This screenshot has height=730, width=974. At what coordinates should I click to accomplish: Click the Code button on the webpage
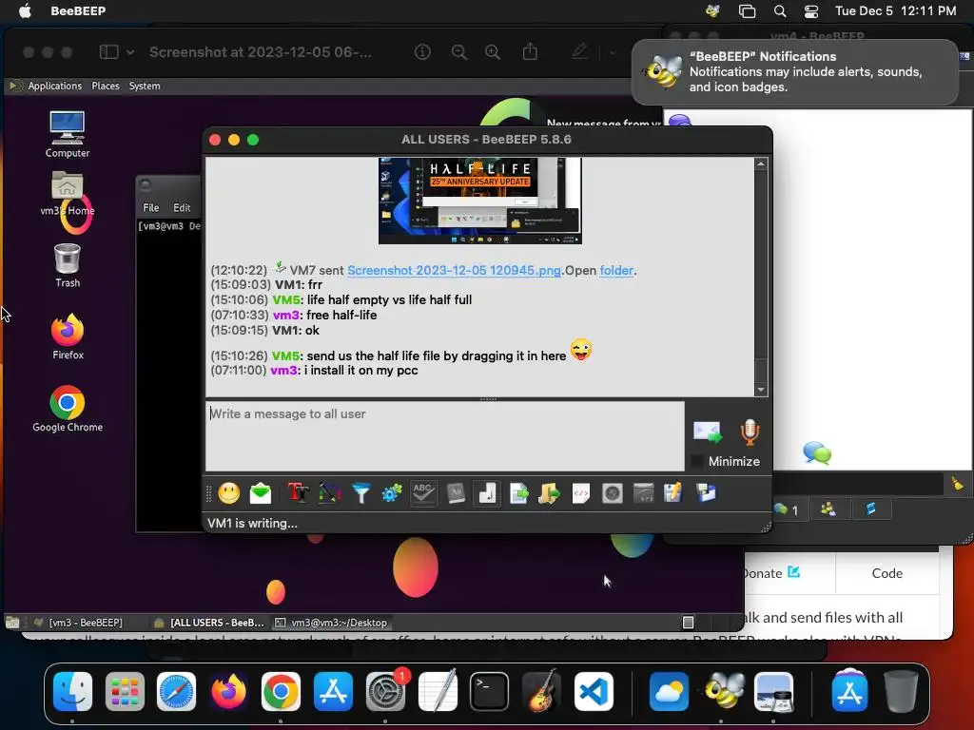coord(887,573)
